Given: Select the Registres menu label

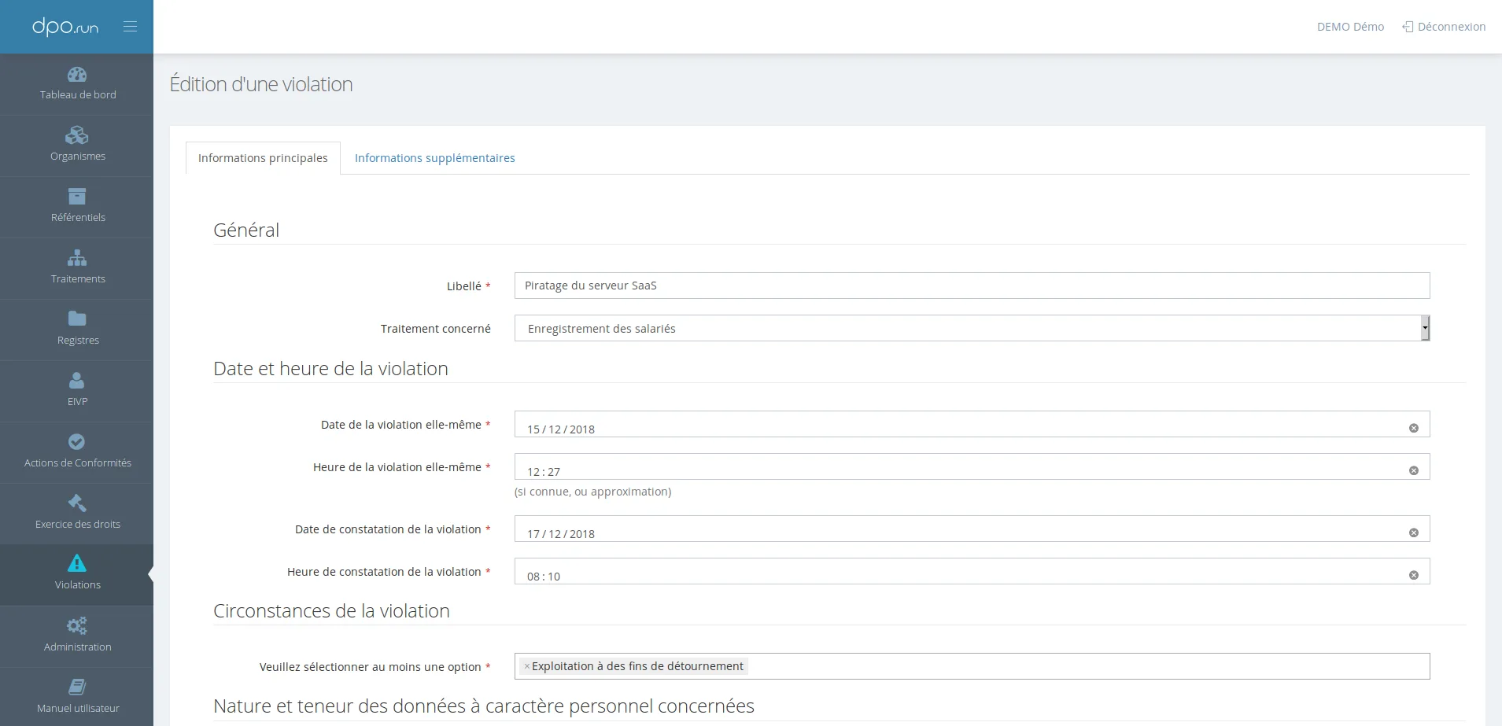Looking at the screenshot, I should click(78, 340).
